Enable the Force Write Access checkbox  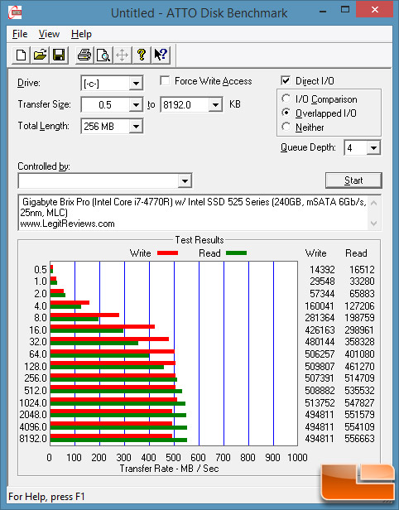(x=165, y=80)
